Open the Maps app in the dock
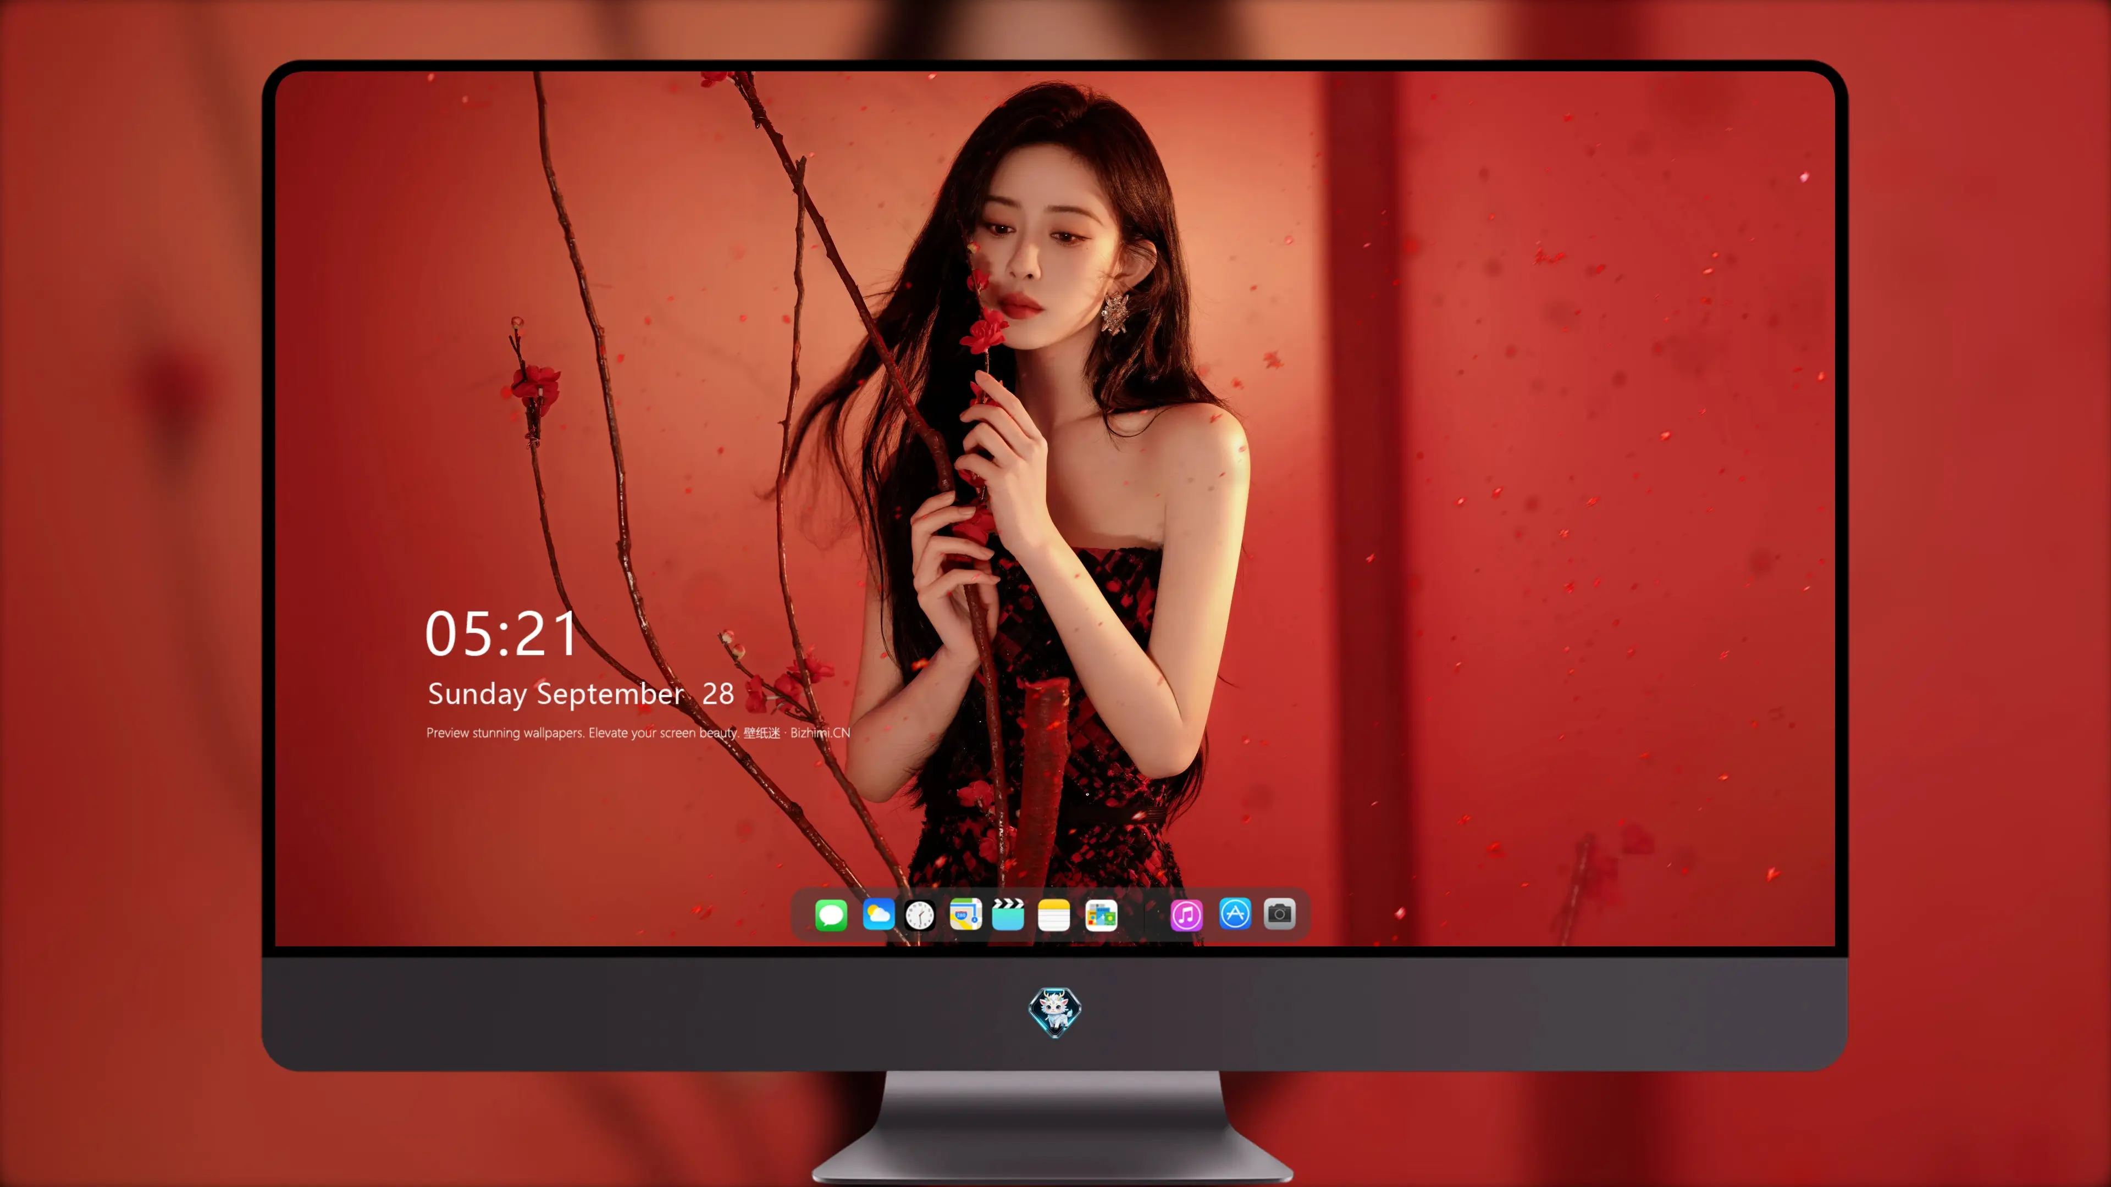This screenshot has height=1187, width=2111. tap(965, 914)
